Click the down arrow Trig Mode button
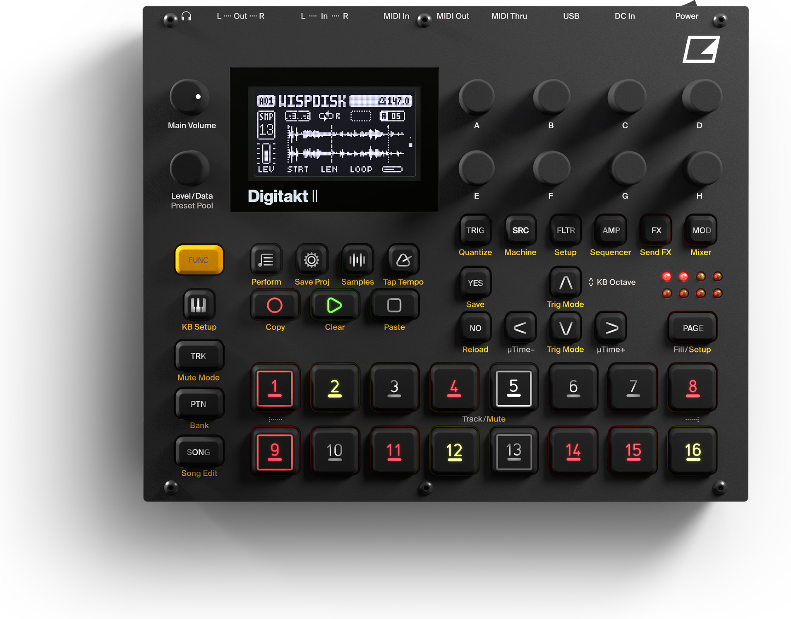 coord(566,328)
